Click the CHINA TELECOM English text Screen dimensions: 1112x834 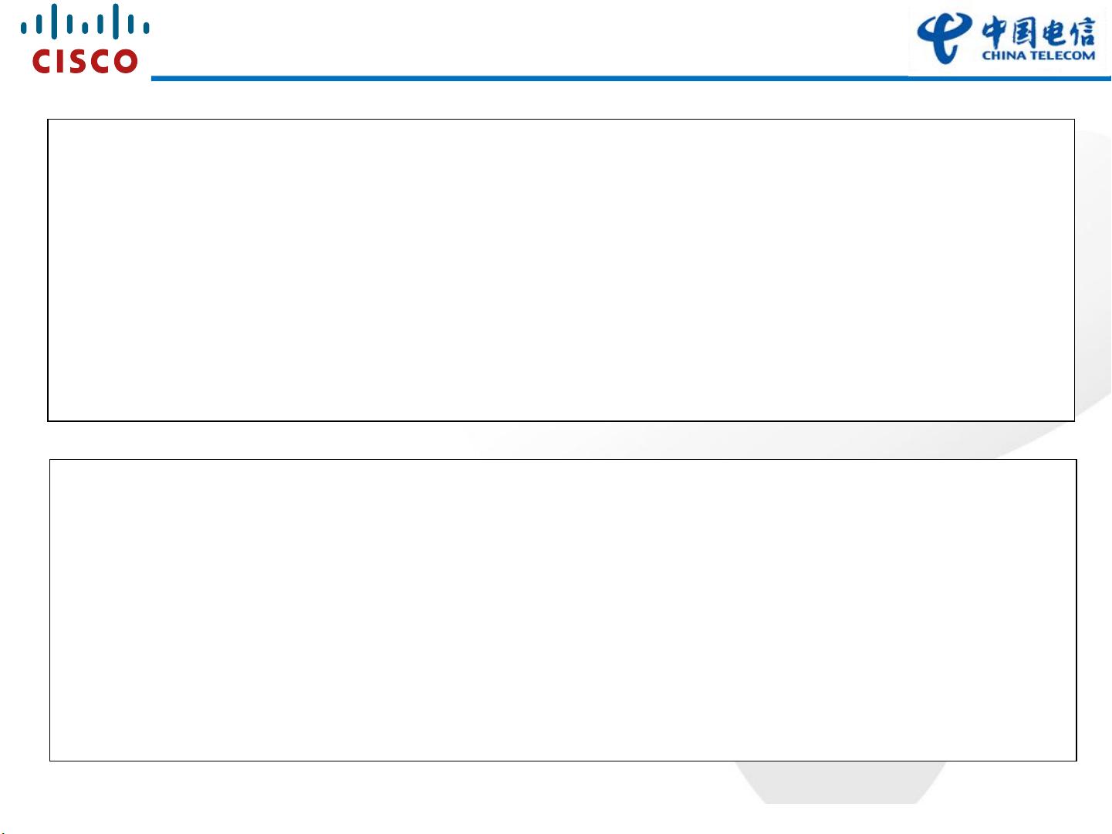point(1039,56)
